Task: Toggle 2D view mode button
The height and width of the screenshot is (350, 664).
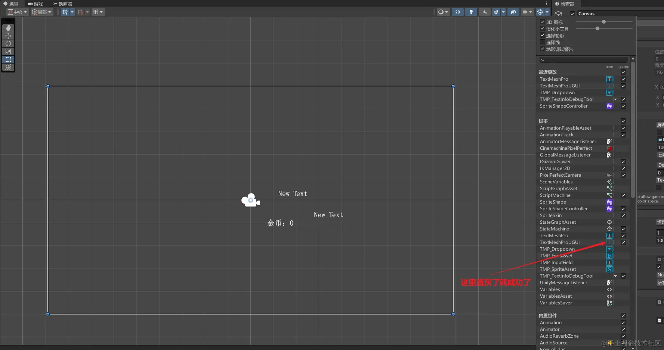Action: (x=458, y=12)
